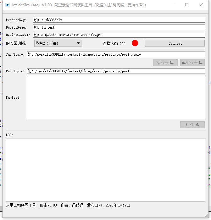The width and height of the screenshot is (211, 220).
Task: Focus the Sub Topic input field
Action: click(x=116, y=54)
